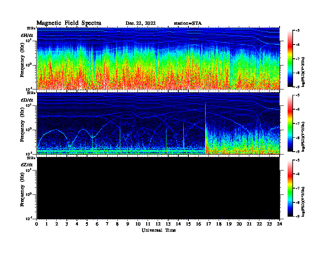The height and width of the screenshot is (257, 333).
Task: Click hour tick label "9" on time axis
Action: [x=128, y=224]
